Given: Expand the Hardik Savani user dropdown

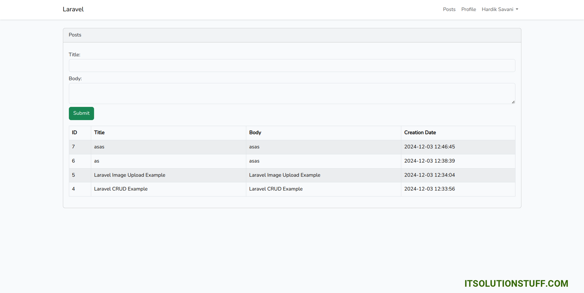Looking at the screenshot, I should tap(500, 9).
